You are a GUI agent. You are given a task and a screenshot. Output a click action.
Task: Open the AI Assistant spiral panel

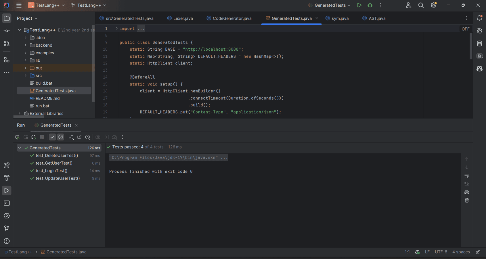[x=479, y=31]
